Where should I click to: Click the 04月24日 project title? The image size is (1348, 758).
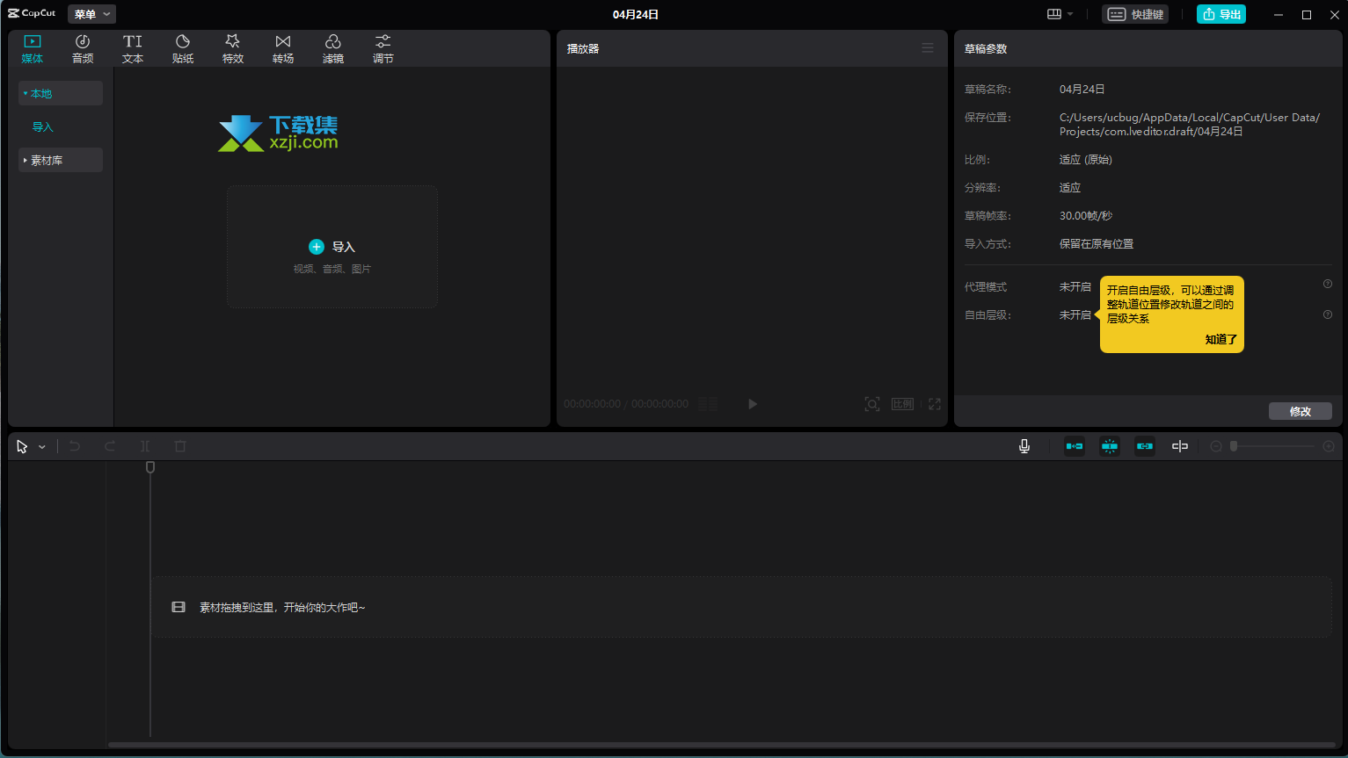636,14
